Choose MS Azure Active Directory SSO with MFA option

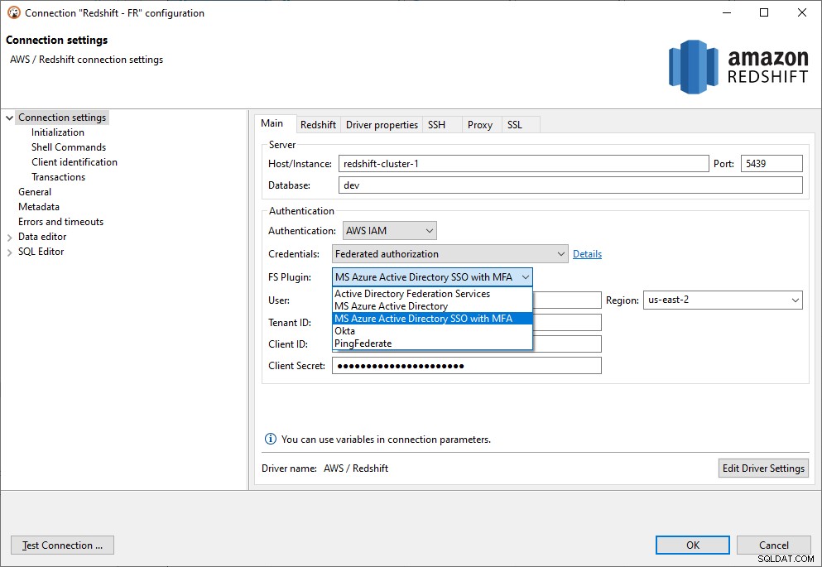coord(432,319)
